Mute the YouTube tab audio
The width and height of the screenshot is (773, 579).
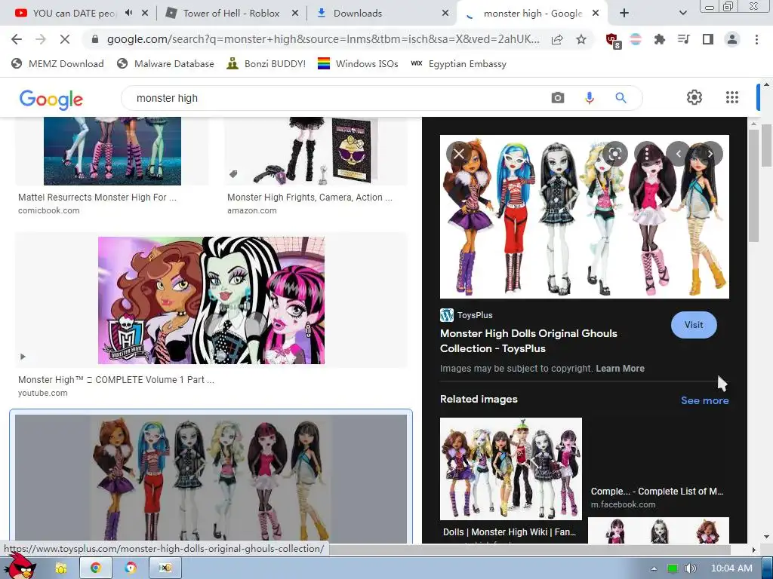(128, 13)
